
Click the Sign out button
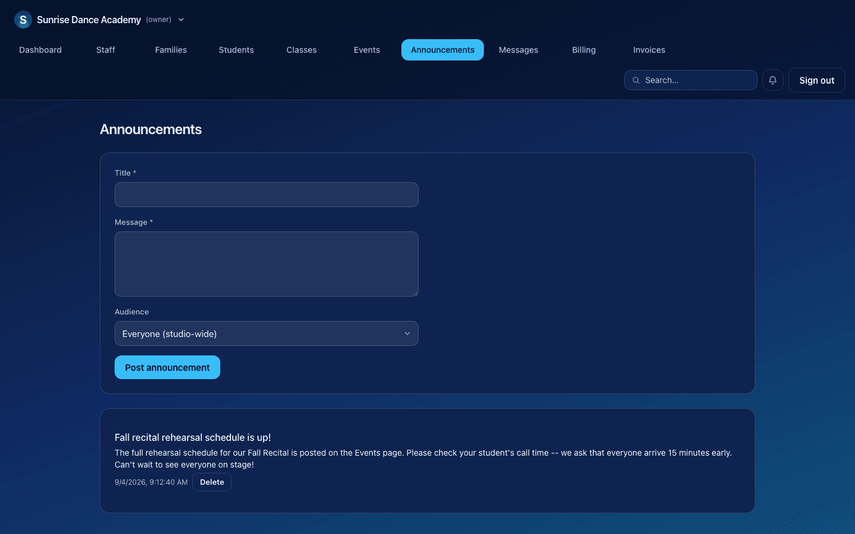pos(816,80)
